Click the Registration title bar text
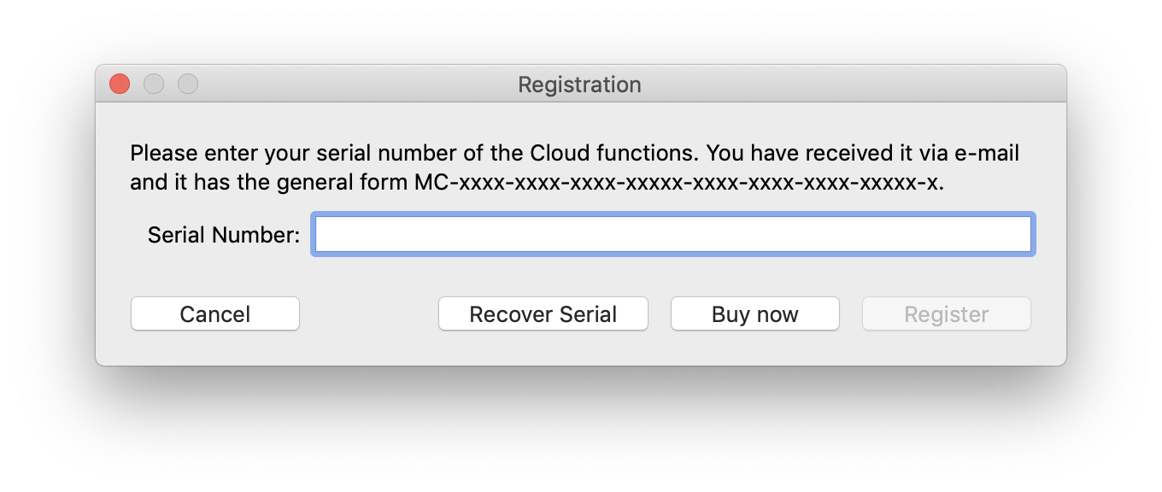The image size is (1162, 492). 579,84
